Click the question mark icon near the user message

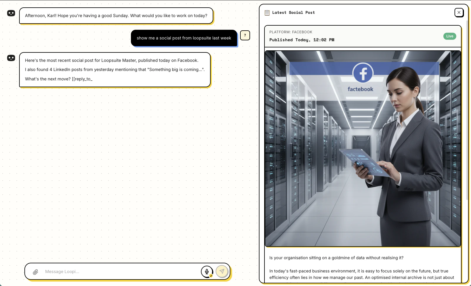[245, 35]
